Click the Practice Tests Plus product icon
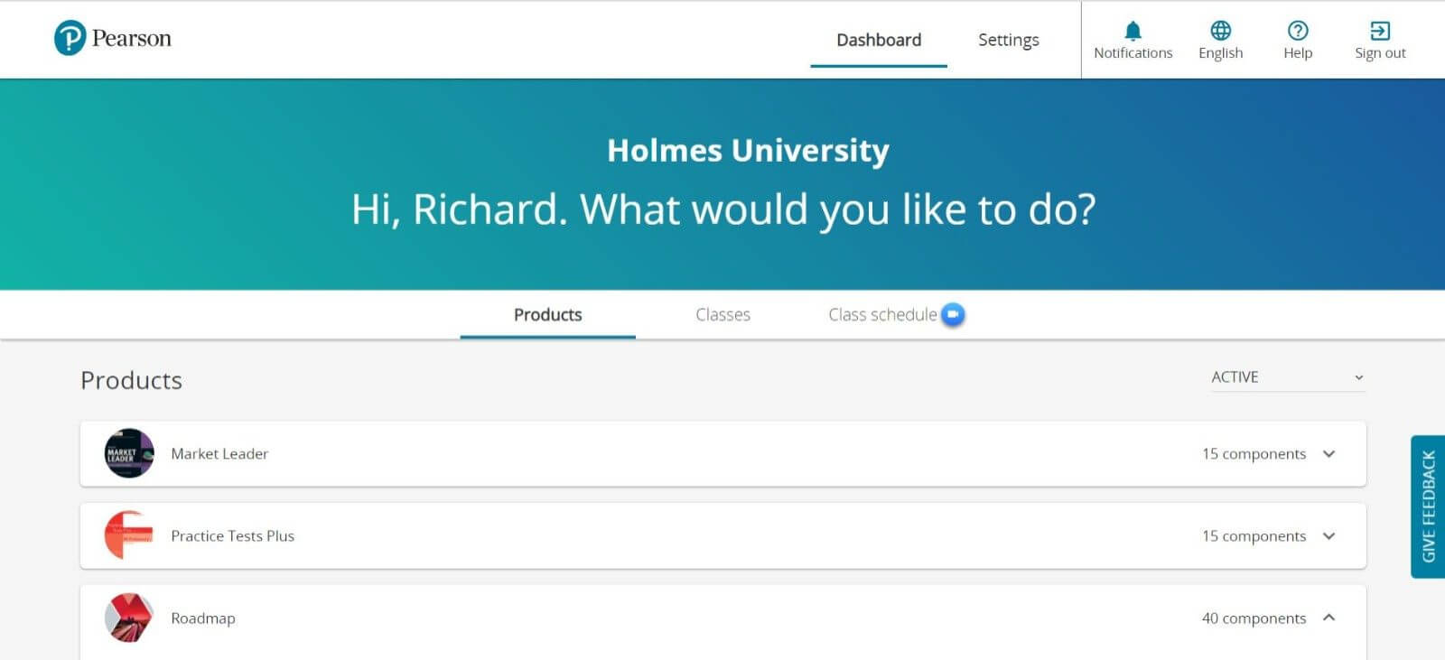 coord(129,535)
